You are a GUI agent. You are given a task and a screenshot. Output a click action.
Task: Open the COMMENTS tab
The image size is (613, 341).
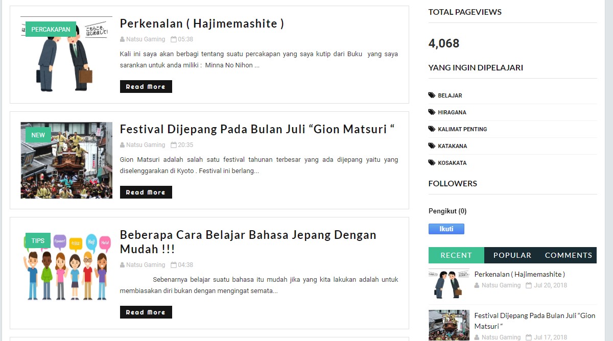(x=568, y=255)
